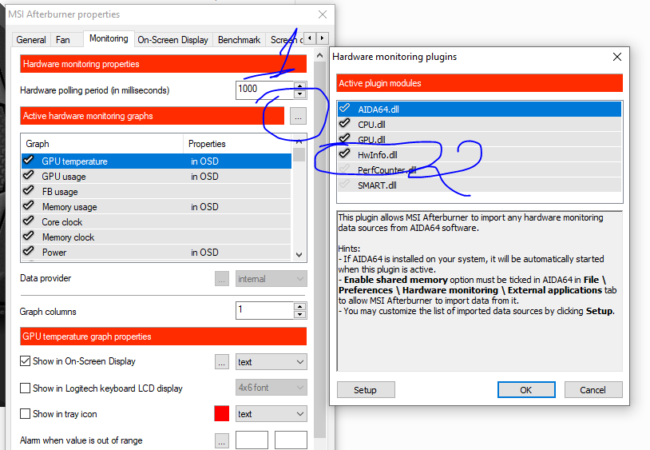Click the Properties column header
Screen dimensions: 650x450
click(x=237, y=144)
